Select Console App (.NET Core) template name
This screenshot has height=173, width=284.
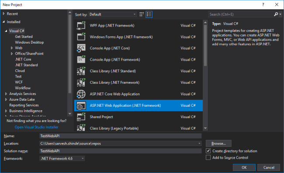[110, 48]
